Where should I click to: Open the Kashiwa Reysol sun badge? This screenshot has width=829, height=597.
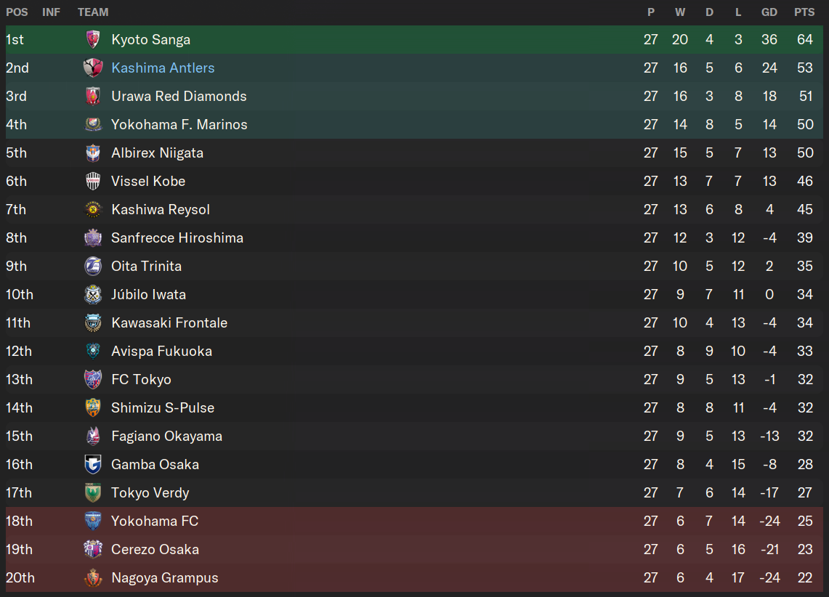tap(93, 210)
